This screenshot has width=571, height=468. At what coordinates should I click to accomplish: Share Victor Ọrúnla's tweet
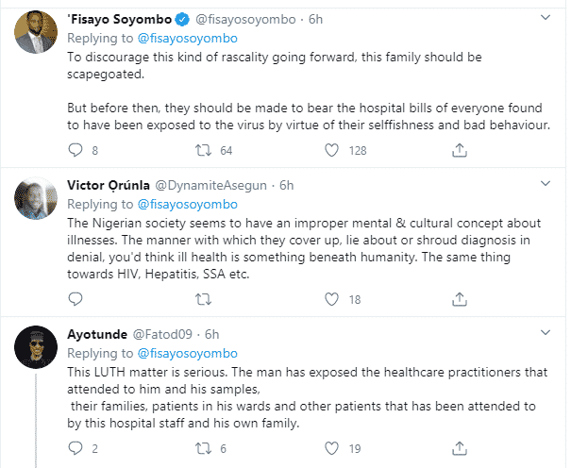tap(459, 300)
